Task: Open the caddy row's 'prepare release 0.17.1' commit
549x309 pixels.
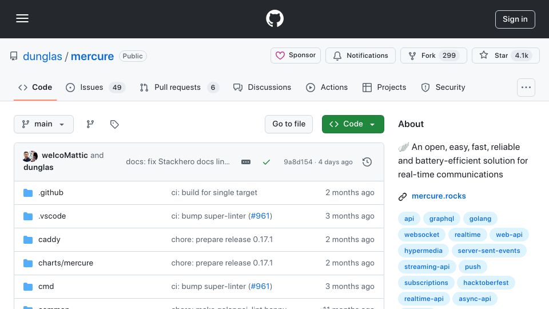Action: [x=222, y=240]
